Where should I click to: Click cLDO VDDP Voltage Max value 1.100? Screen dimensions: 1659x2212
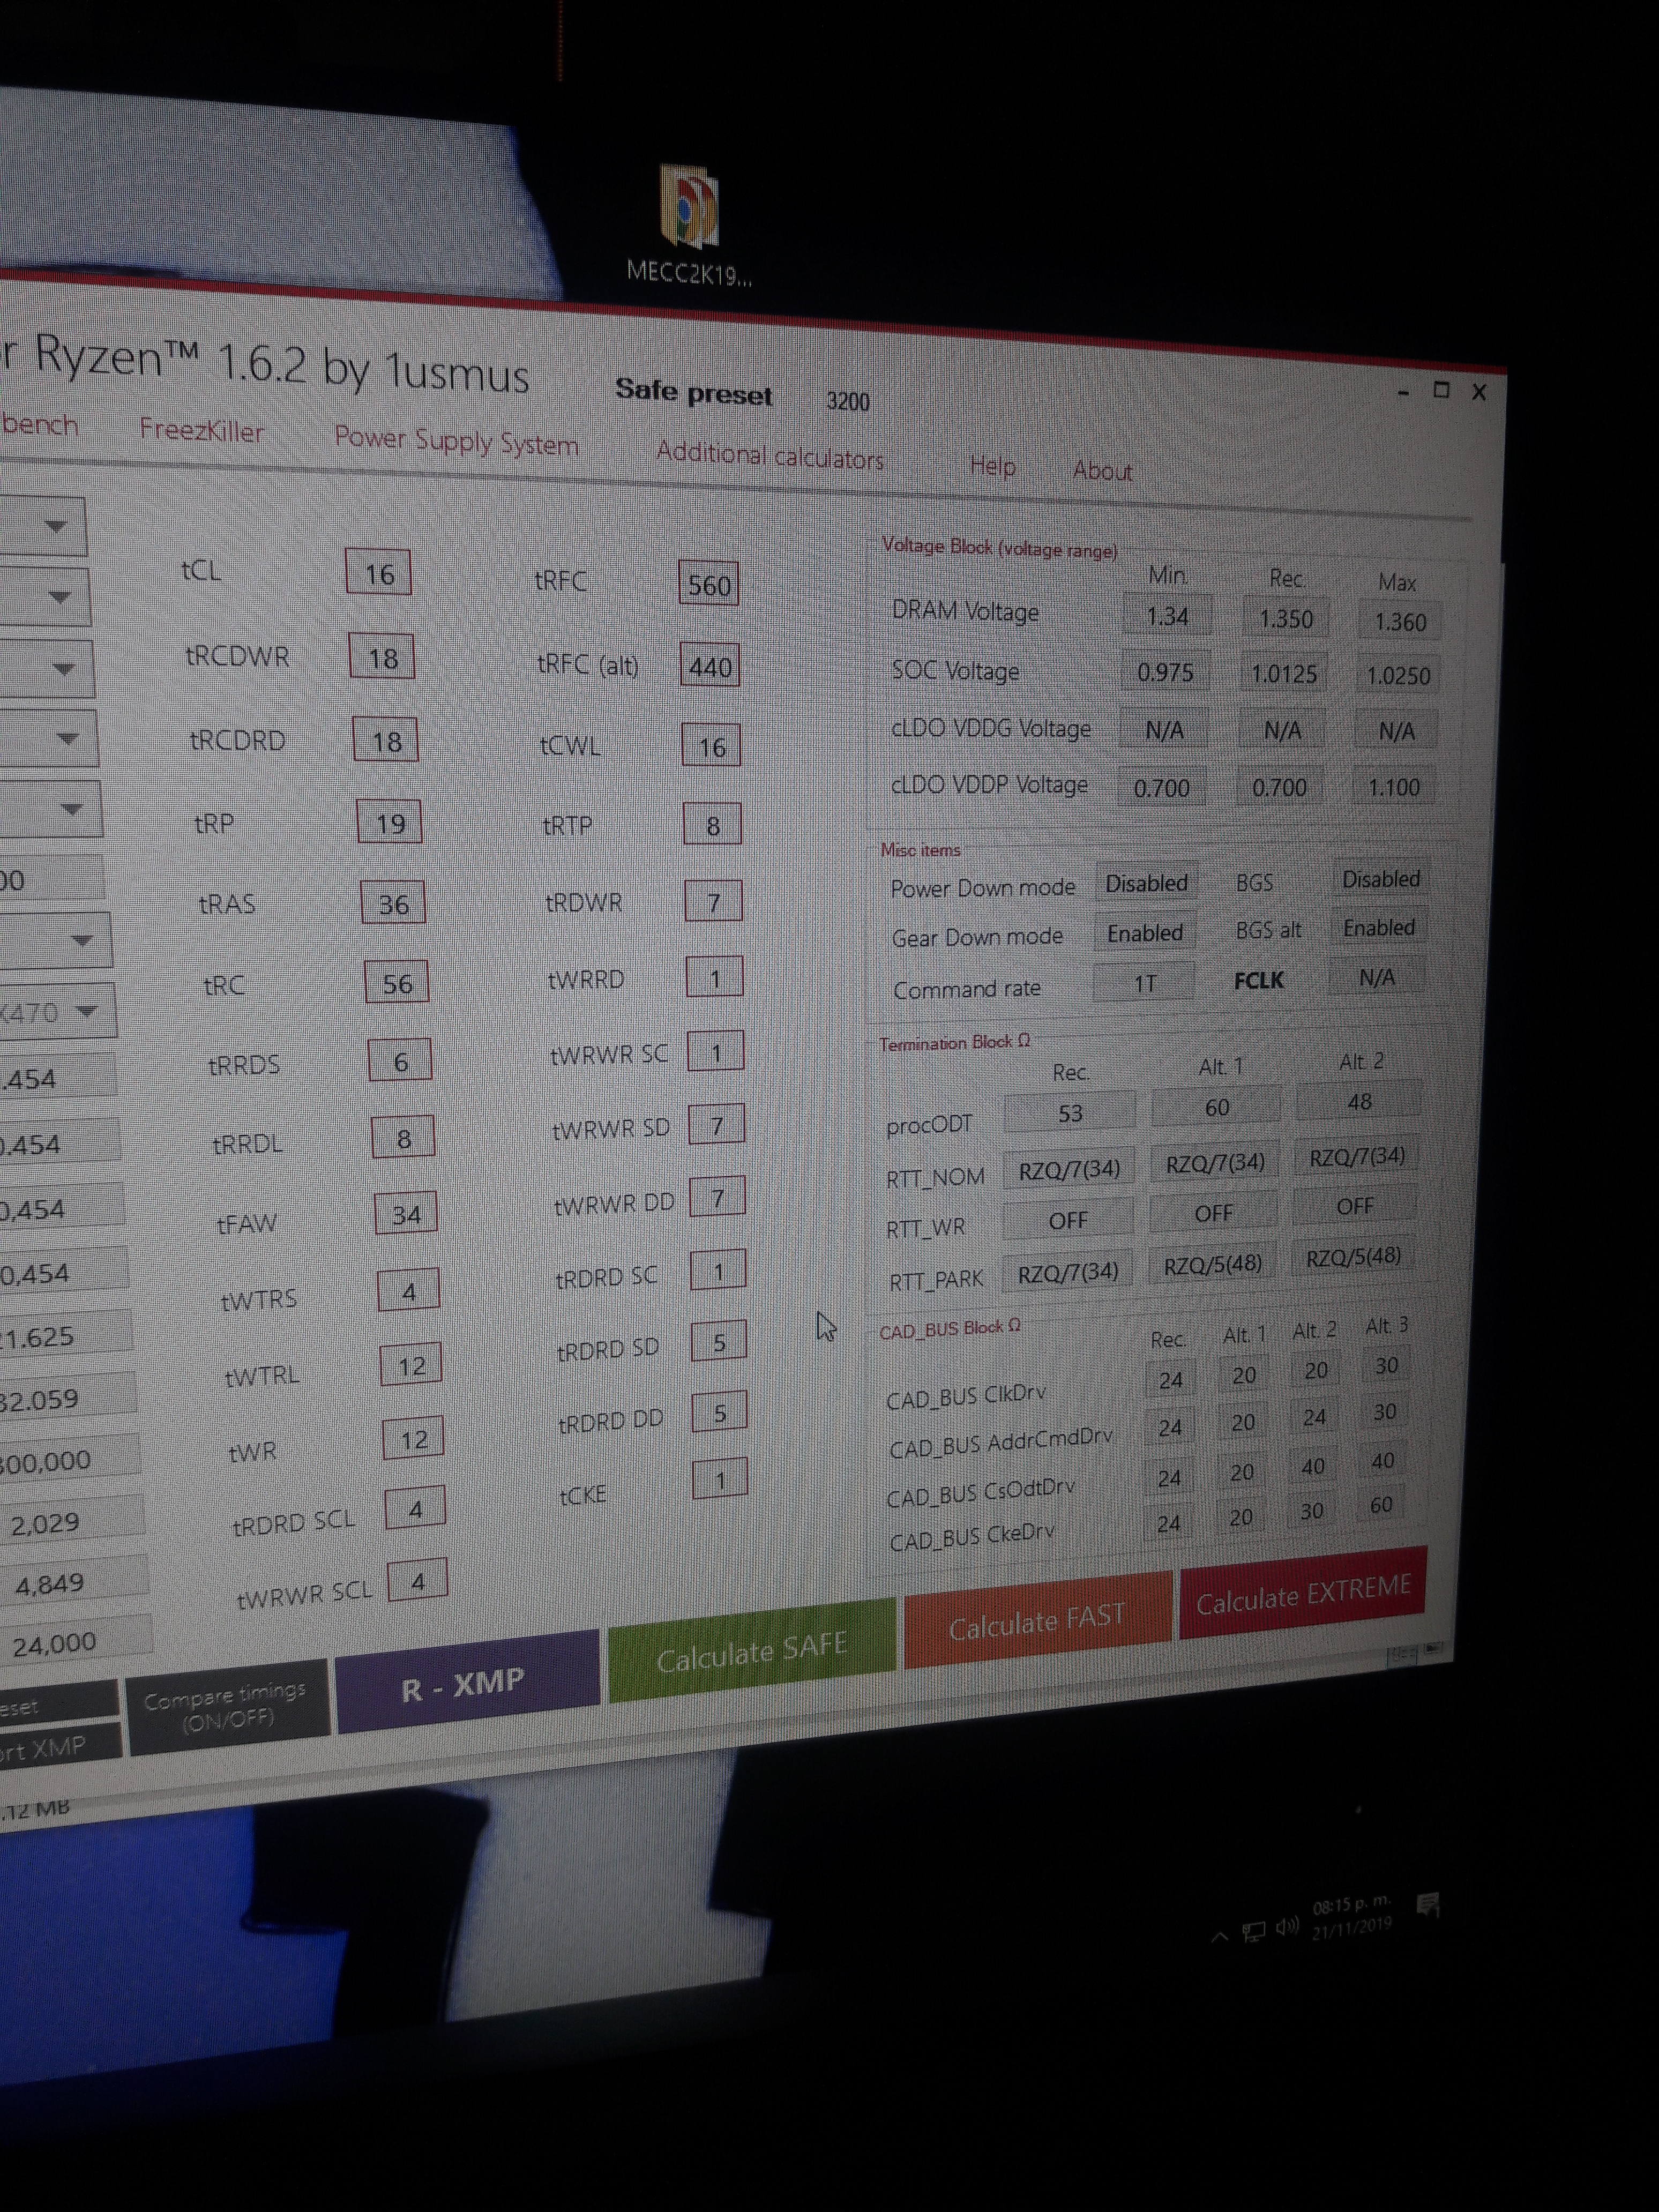pos(1393,787)
